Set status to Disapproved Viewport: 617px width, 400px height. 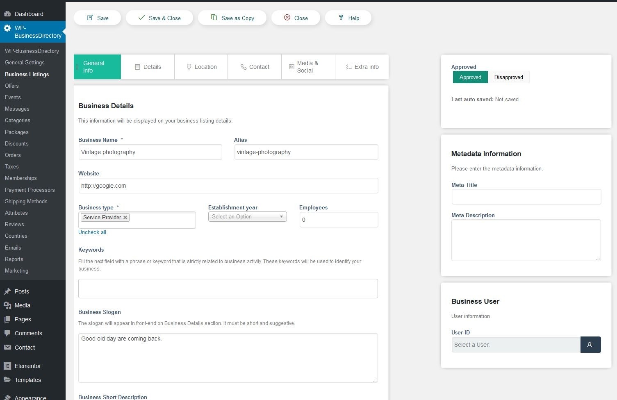pyautogui.click(x=508, y=77)
